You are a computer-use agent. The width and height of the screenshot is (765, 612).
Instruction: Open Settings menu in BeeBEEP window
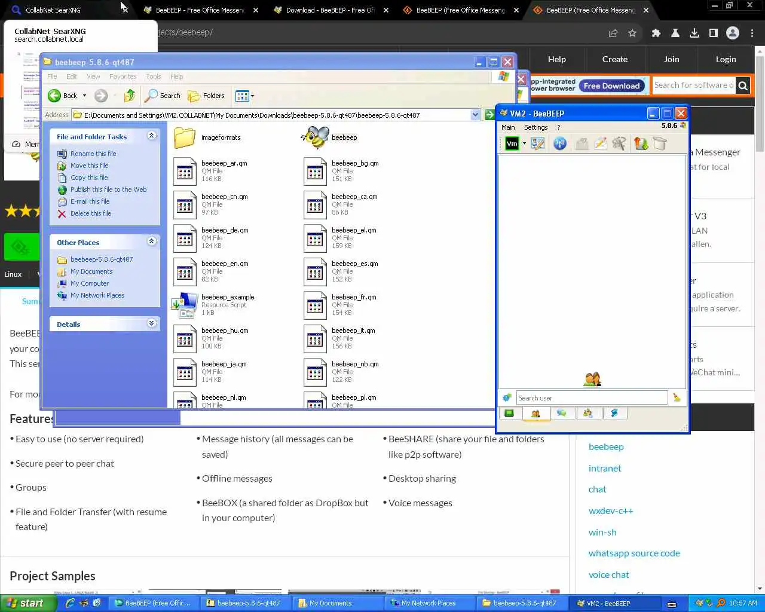(535, 127)
